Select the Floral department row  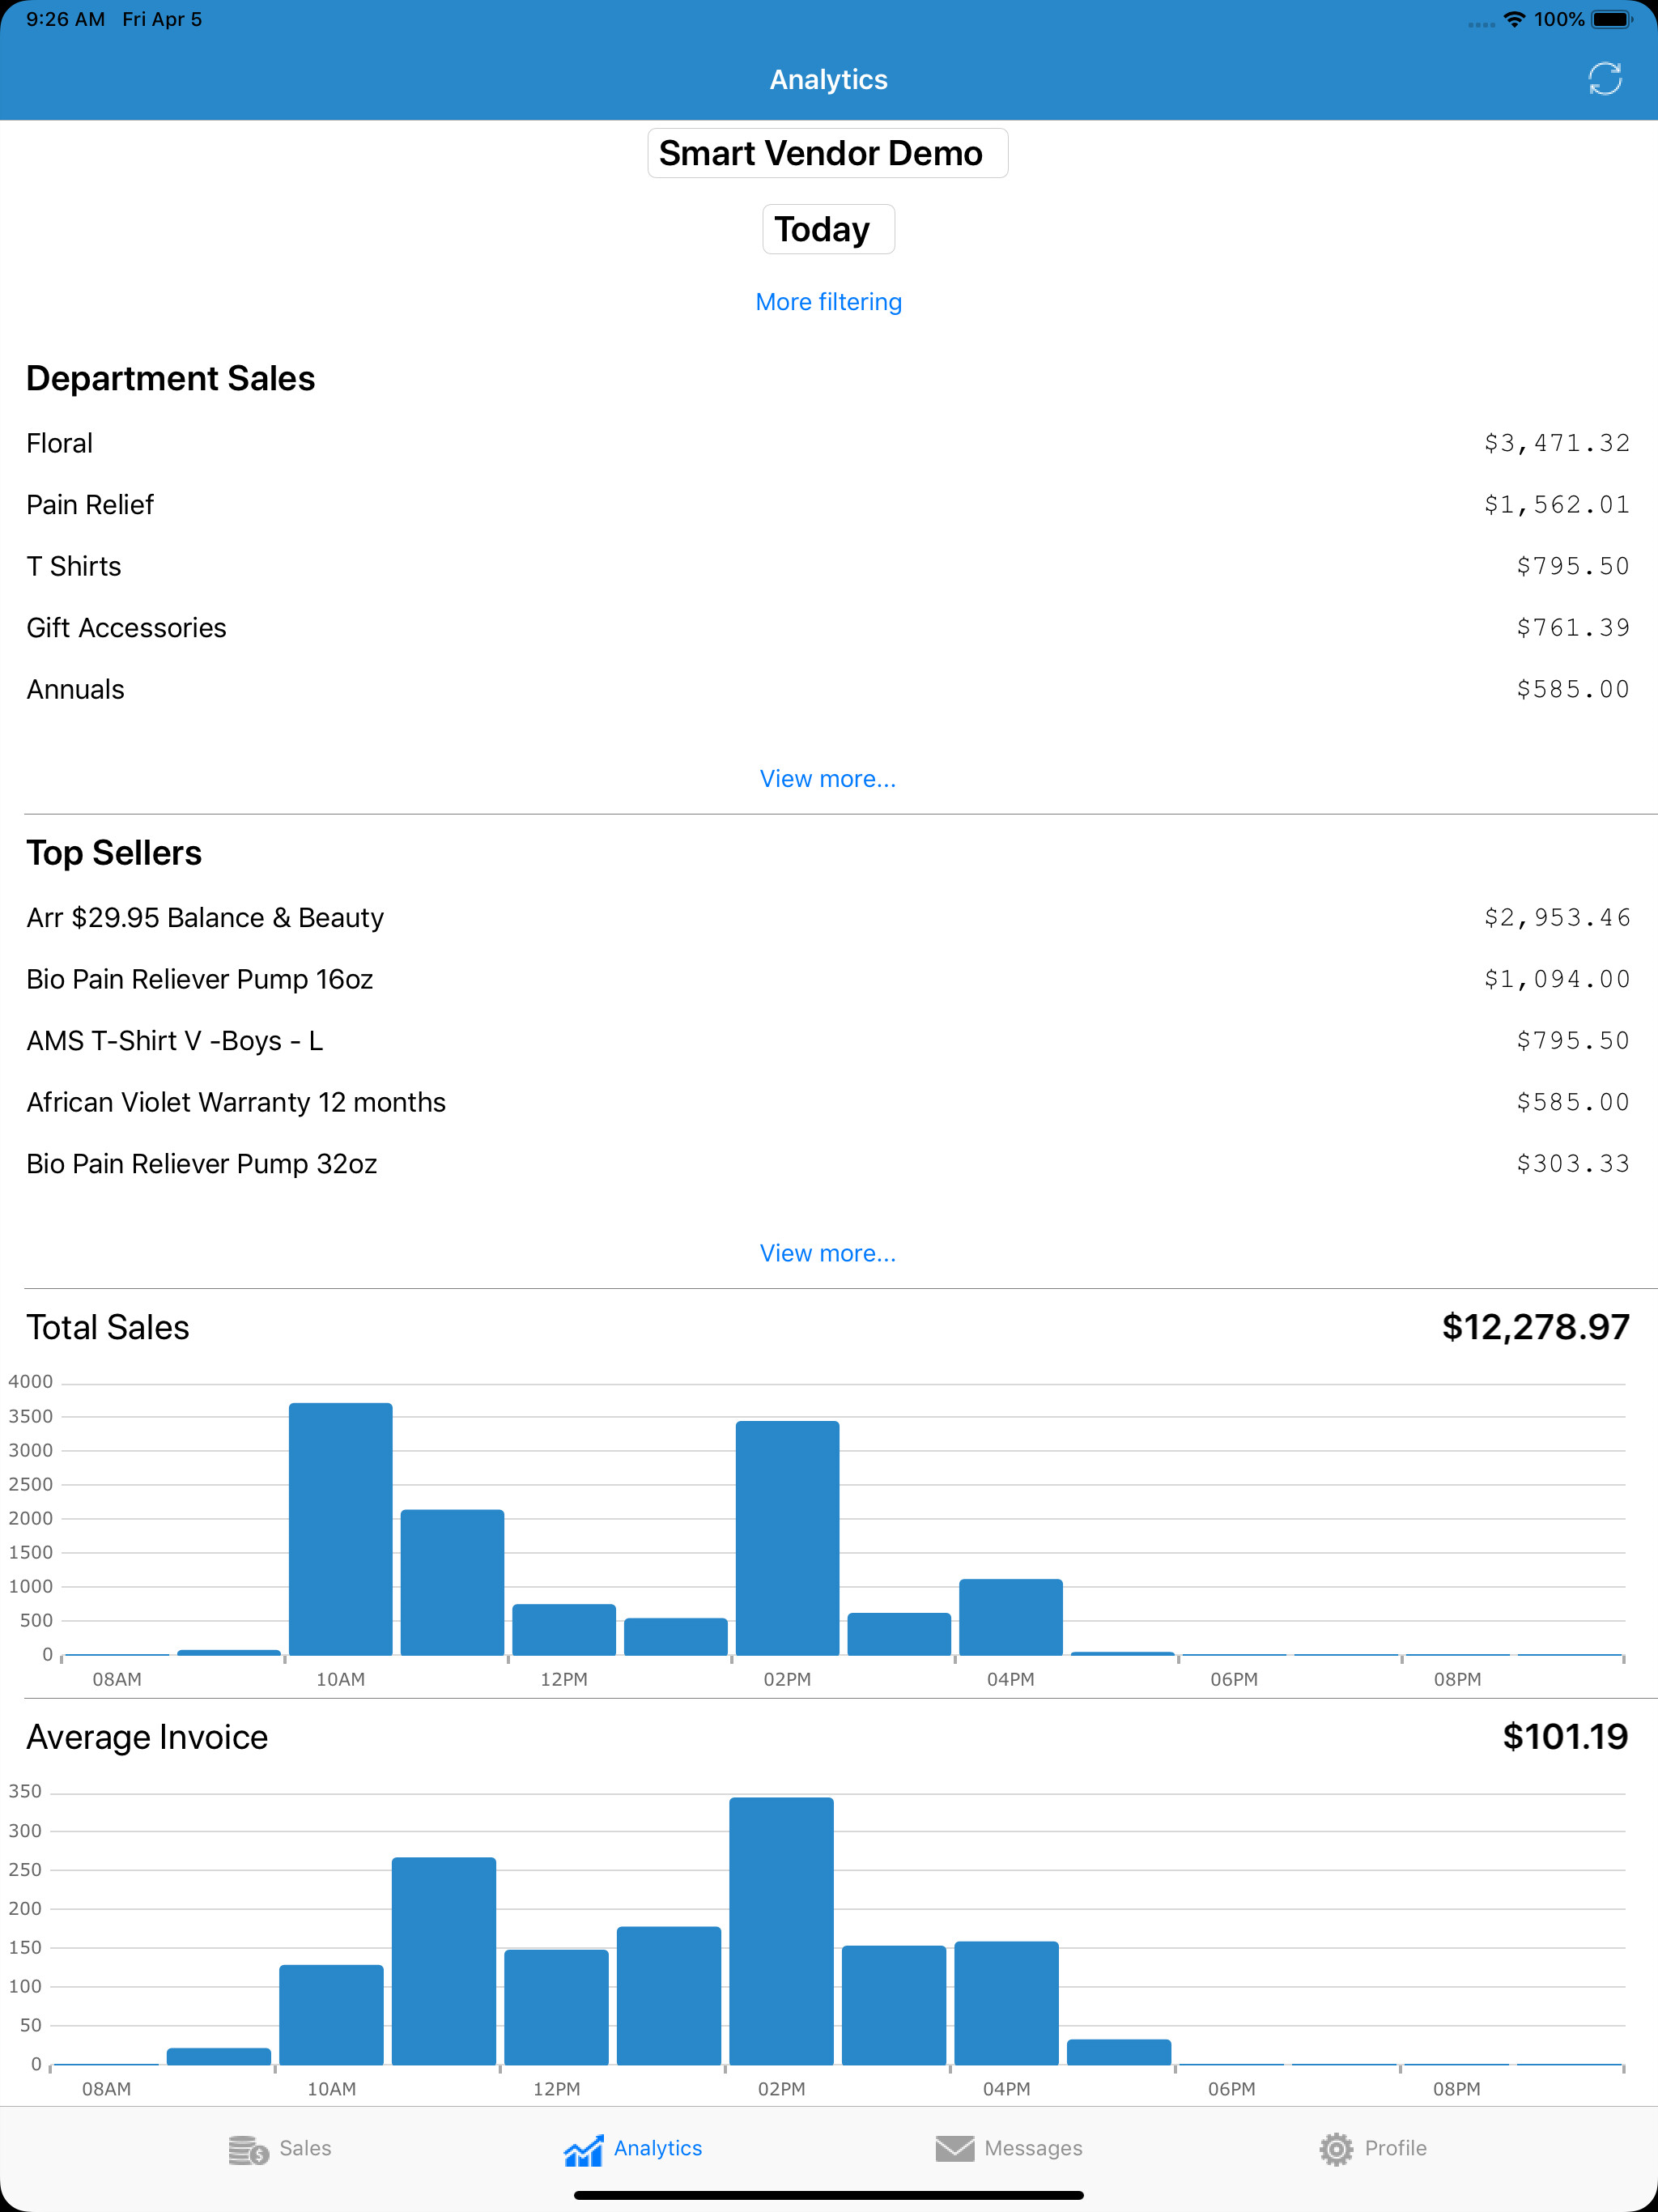tap(828, 443)
